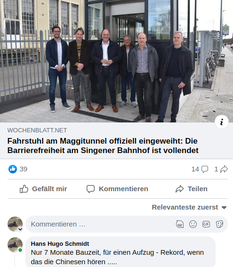
Task: Show who reacted via the 39 count
Action: coord(24,169)
